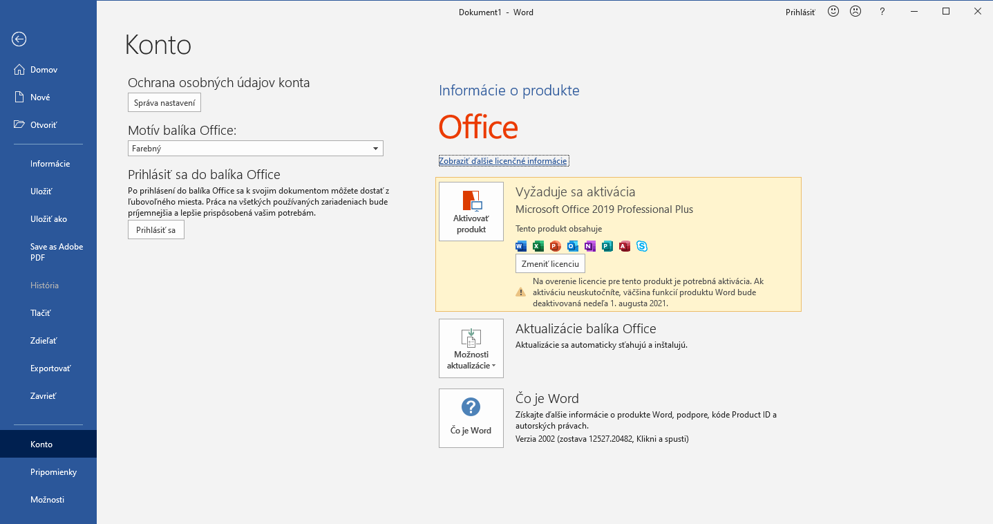Screen dimensions: 993x524
Task: Maximize the Word window
Action: pos(946,12)
